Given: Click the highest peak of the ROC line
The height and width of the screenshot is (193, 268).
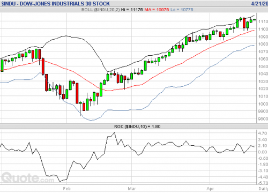Looking at the screenshot, I should tap(114, 132).
